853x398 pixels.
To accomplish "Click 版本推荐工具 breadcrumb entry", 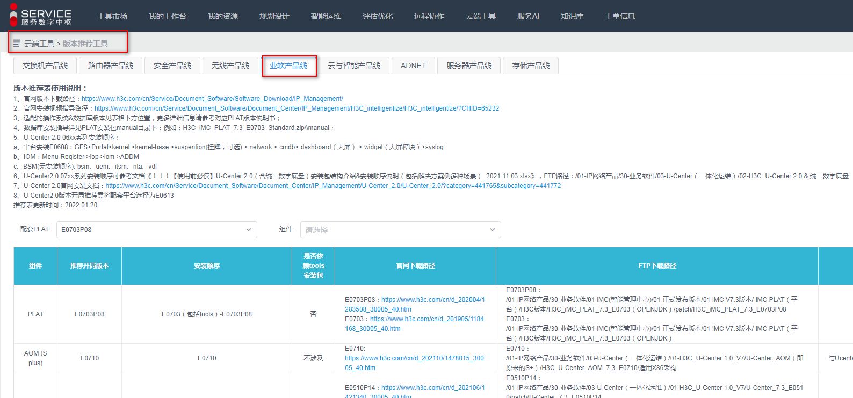I will click(x=85, y=44).
